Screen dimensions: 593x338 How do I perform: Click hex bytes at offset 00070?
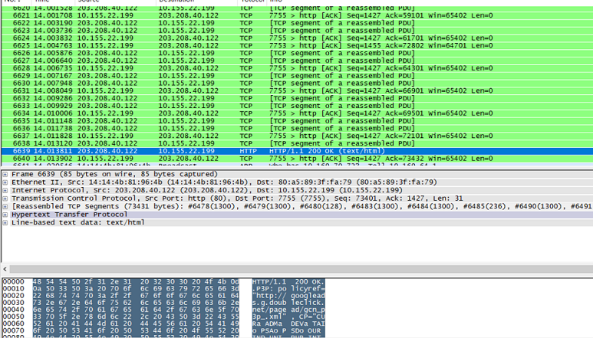(x=136, y=331)
